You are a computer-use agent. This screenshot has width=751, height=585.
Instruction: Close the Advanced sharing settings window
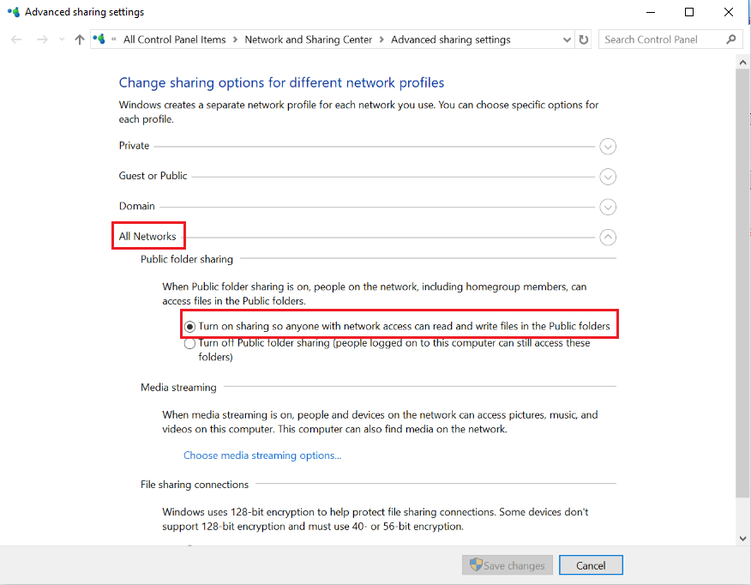[729, 12]
